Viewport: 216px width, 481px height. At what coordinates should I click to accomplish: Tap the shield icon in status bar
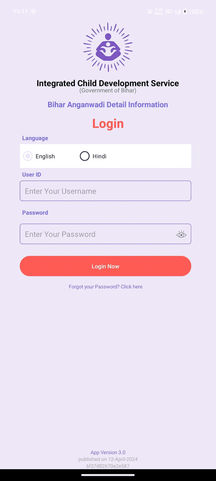[33, 12]
